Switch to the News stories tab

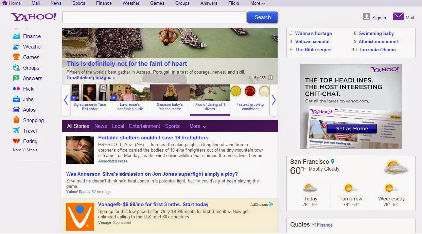click(x=101, y=126)
